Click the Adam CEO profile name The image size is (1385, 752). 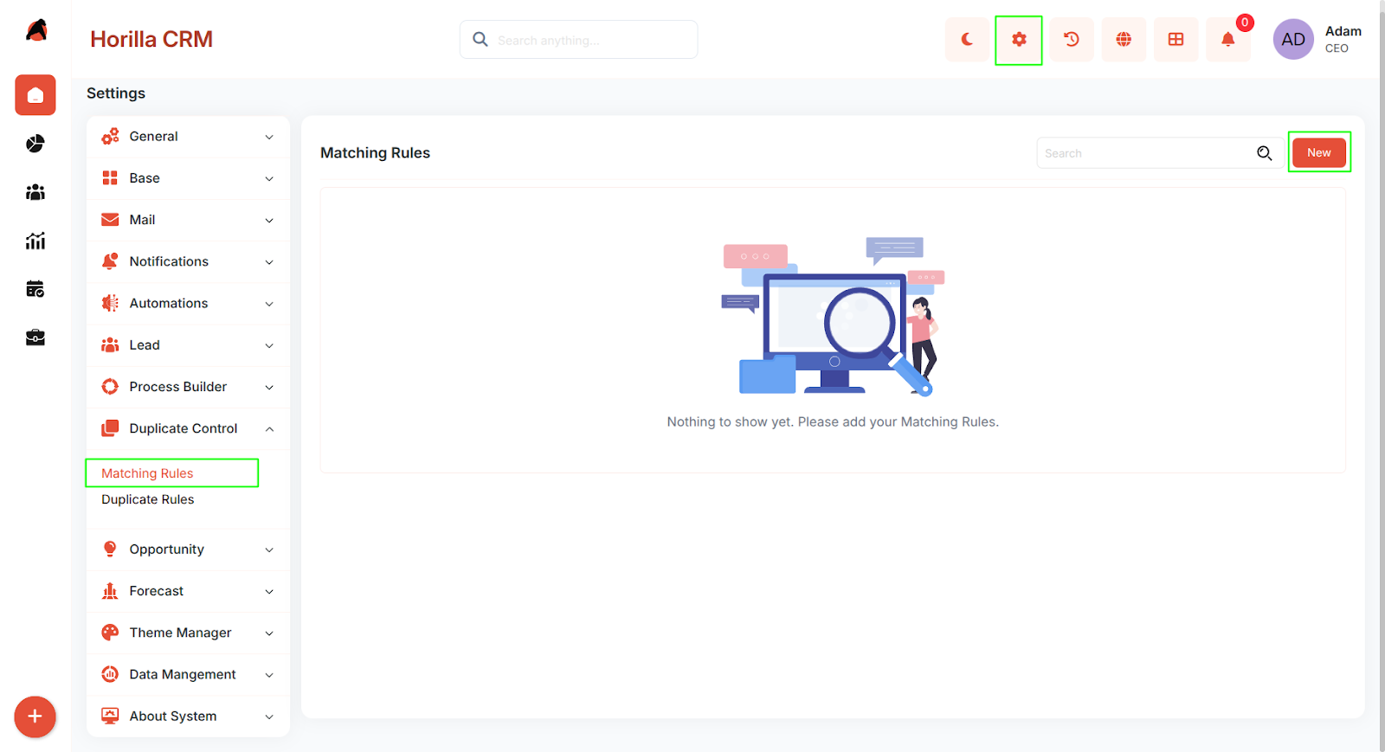pos(1343,39)
